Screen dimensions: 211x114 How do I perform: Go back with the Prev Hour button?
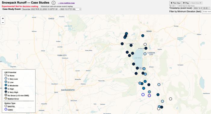point(175,3)
